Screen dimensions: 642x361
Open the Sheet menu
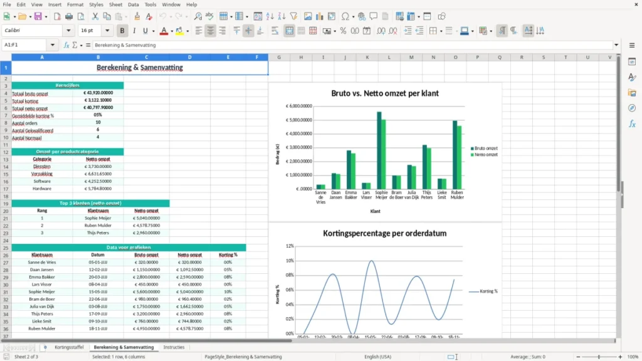(115, 4)
